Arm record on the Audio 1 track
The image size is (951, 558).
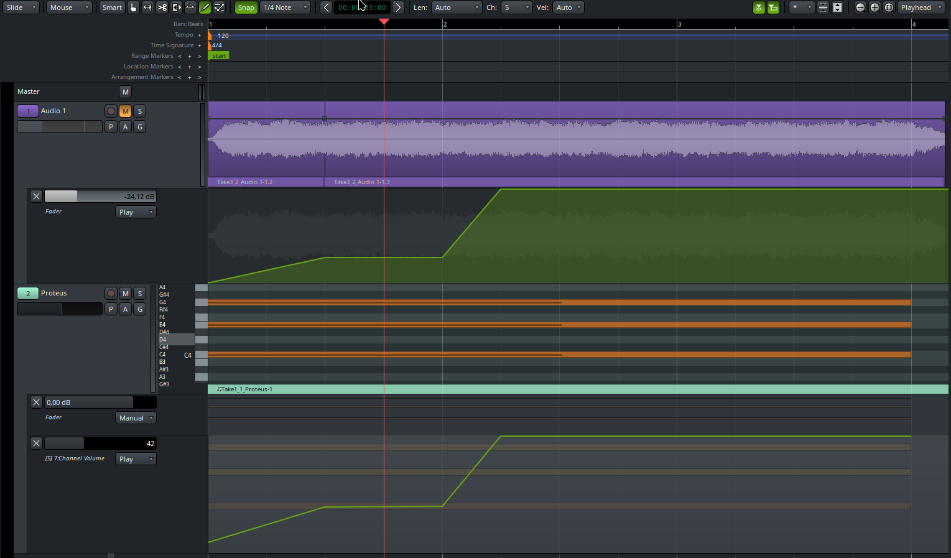click(111, 111)
